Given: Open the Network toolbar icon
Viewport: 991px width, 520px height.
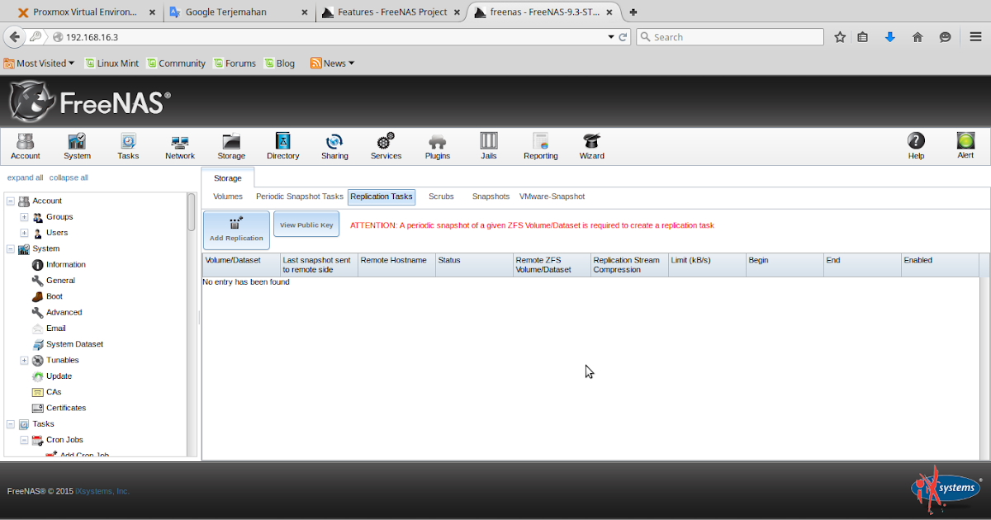Looking at the screenshot, I should click(179, 146).
